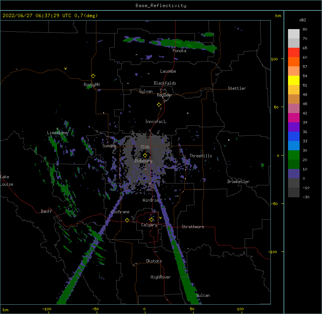The width and height of the screenshot is (322, 314).
Task: Select the RedDeer city label
Action: tap(164, 95)
